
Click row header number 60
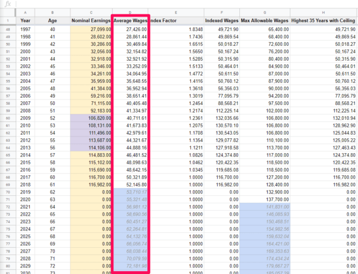(7, 118)
